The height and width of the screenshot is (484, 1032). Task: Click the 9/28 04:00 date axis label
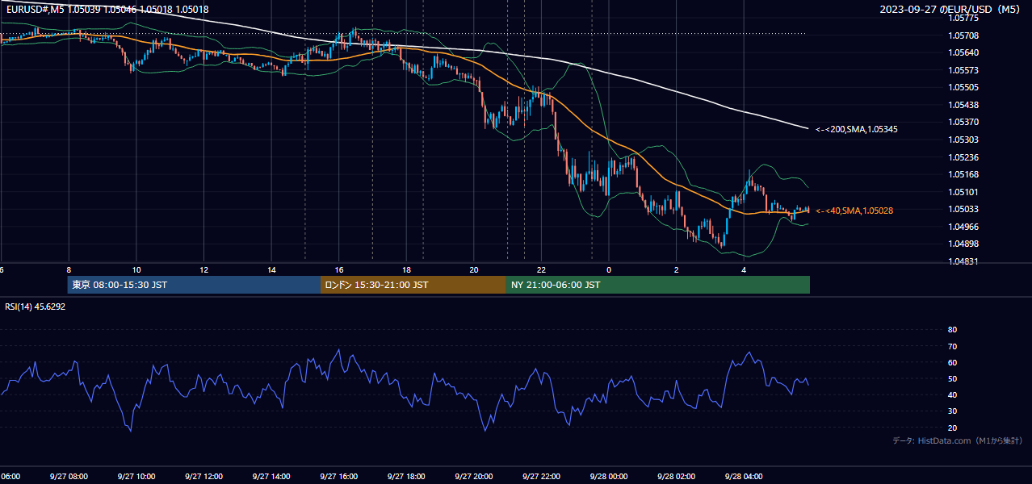[744, 476]
